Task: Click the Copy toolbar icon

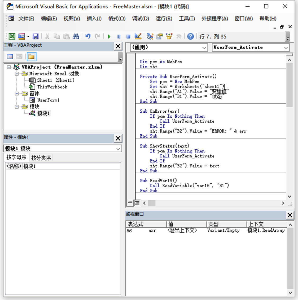Action: pos(57,36)
